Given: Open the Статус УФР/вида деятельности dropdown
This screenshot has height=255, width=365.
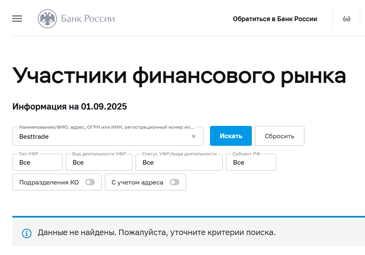Looking at the screenshot, I should (x=179, y=162).
